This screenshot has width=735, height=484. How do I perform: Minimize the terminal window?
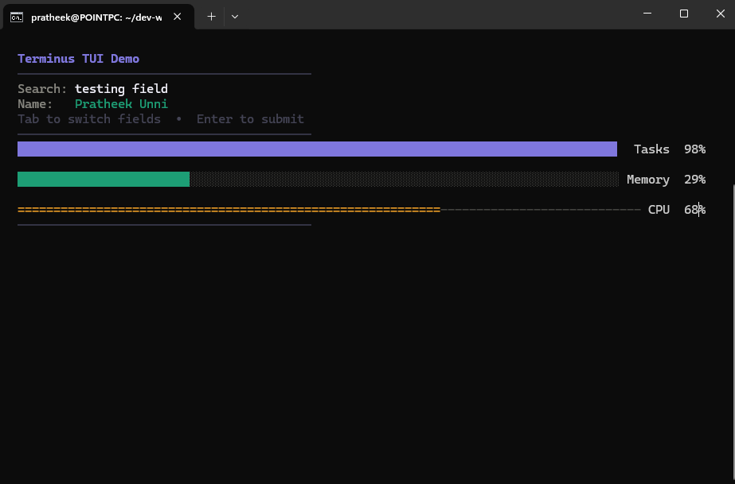[x=647, y=14]
